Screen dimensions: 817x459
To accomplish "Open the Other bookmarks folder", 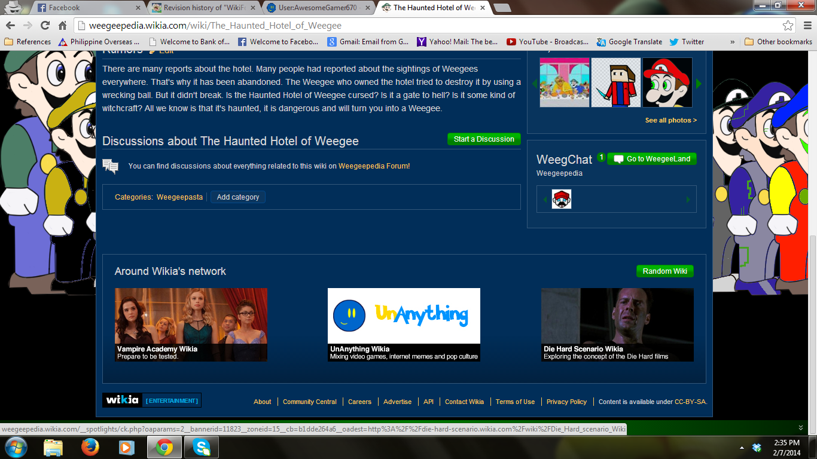I will tap(778, 42).
